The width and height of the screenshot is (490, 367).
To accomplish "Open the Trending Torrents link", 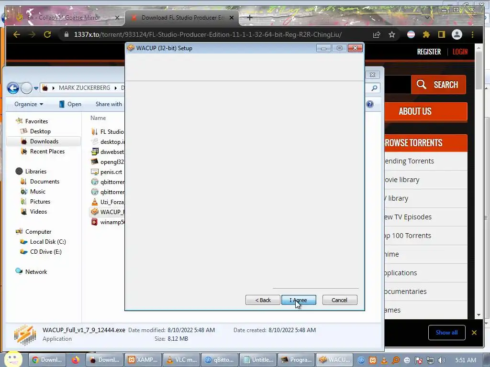I will click(409, 161).
